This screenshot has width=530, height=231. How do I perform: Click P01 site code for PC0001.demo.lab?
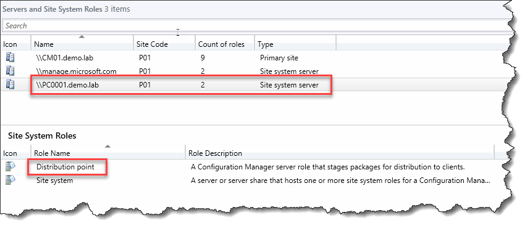[145, 85]
